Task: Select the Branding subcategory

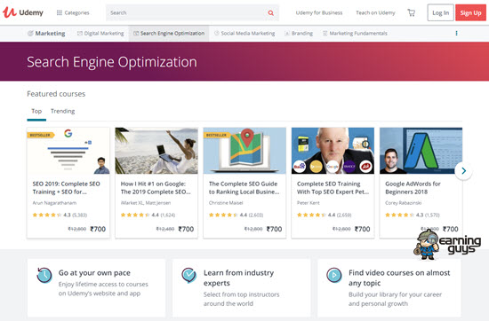Action: pyautogui.click(x=299, y=34)
